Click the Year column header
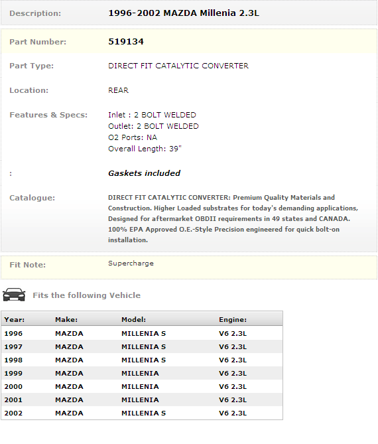Viewport: 378px width, 444px height. [x=15, y=319]
